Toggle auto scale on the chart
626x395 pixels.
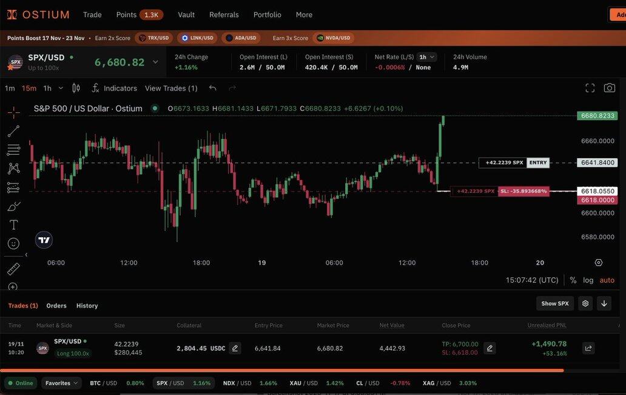pyautogui.click(x=607, y=280)
